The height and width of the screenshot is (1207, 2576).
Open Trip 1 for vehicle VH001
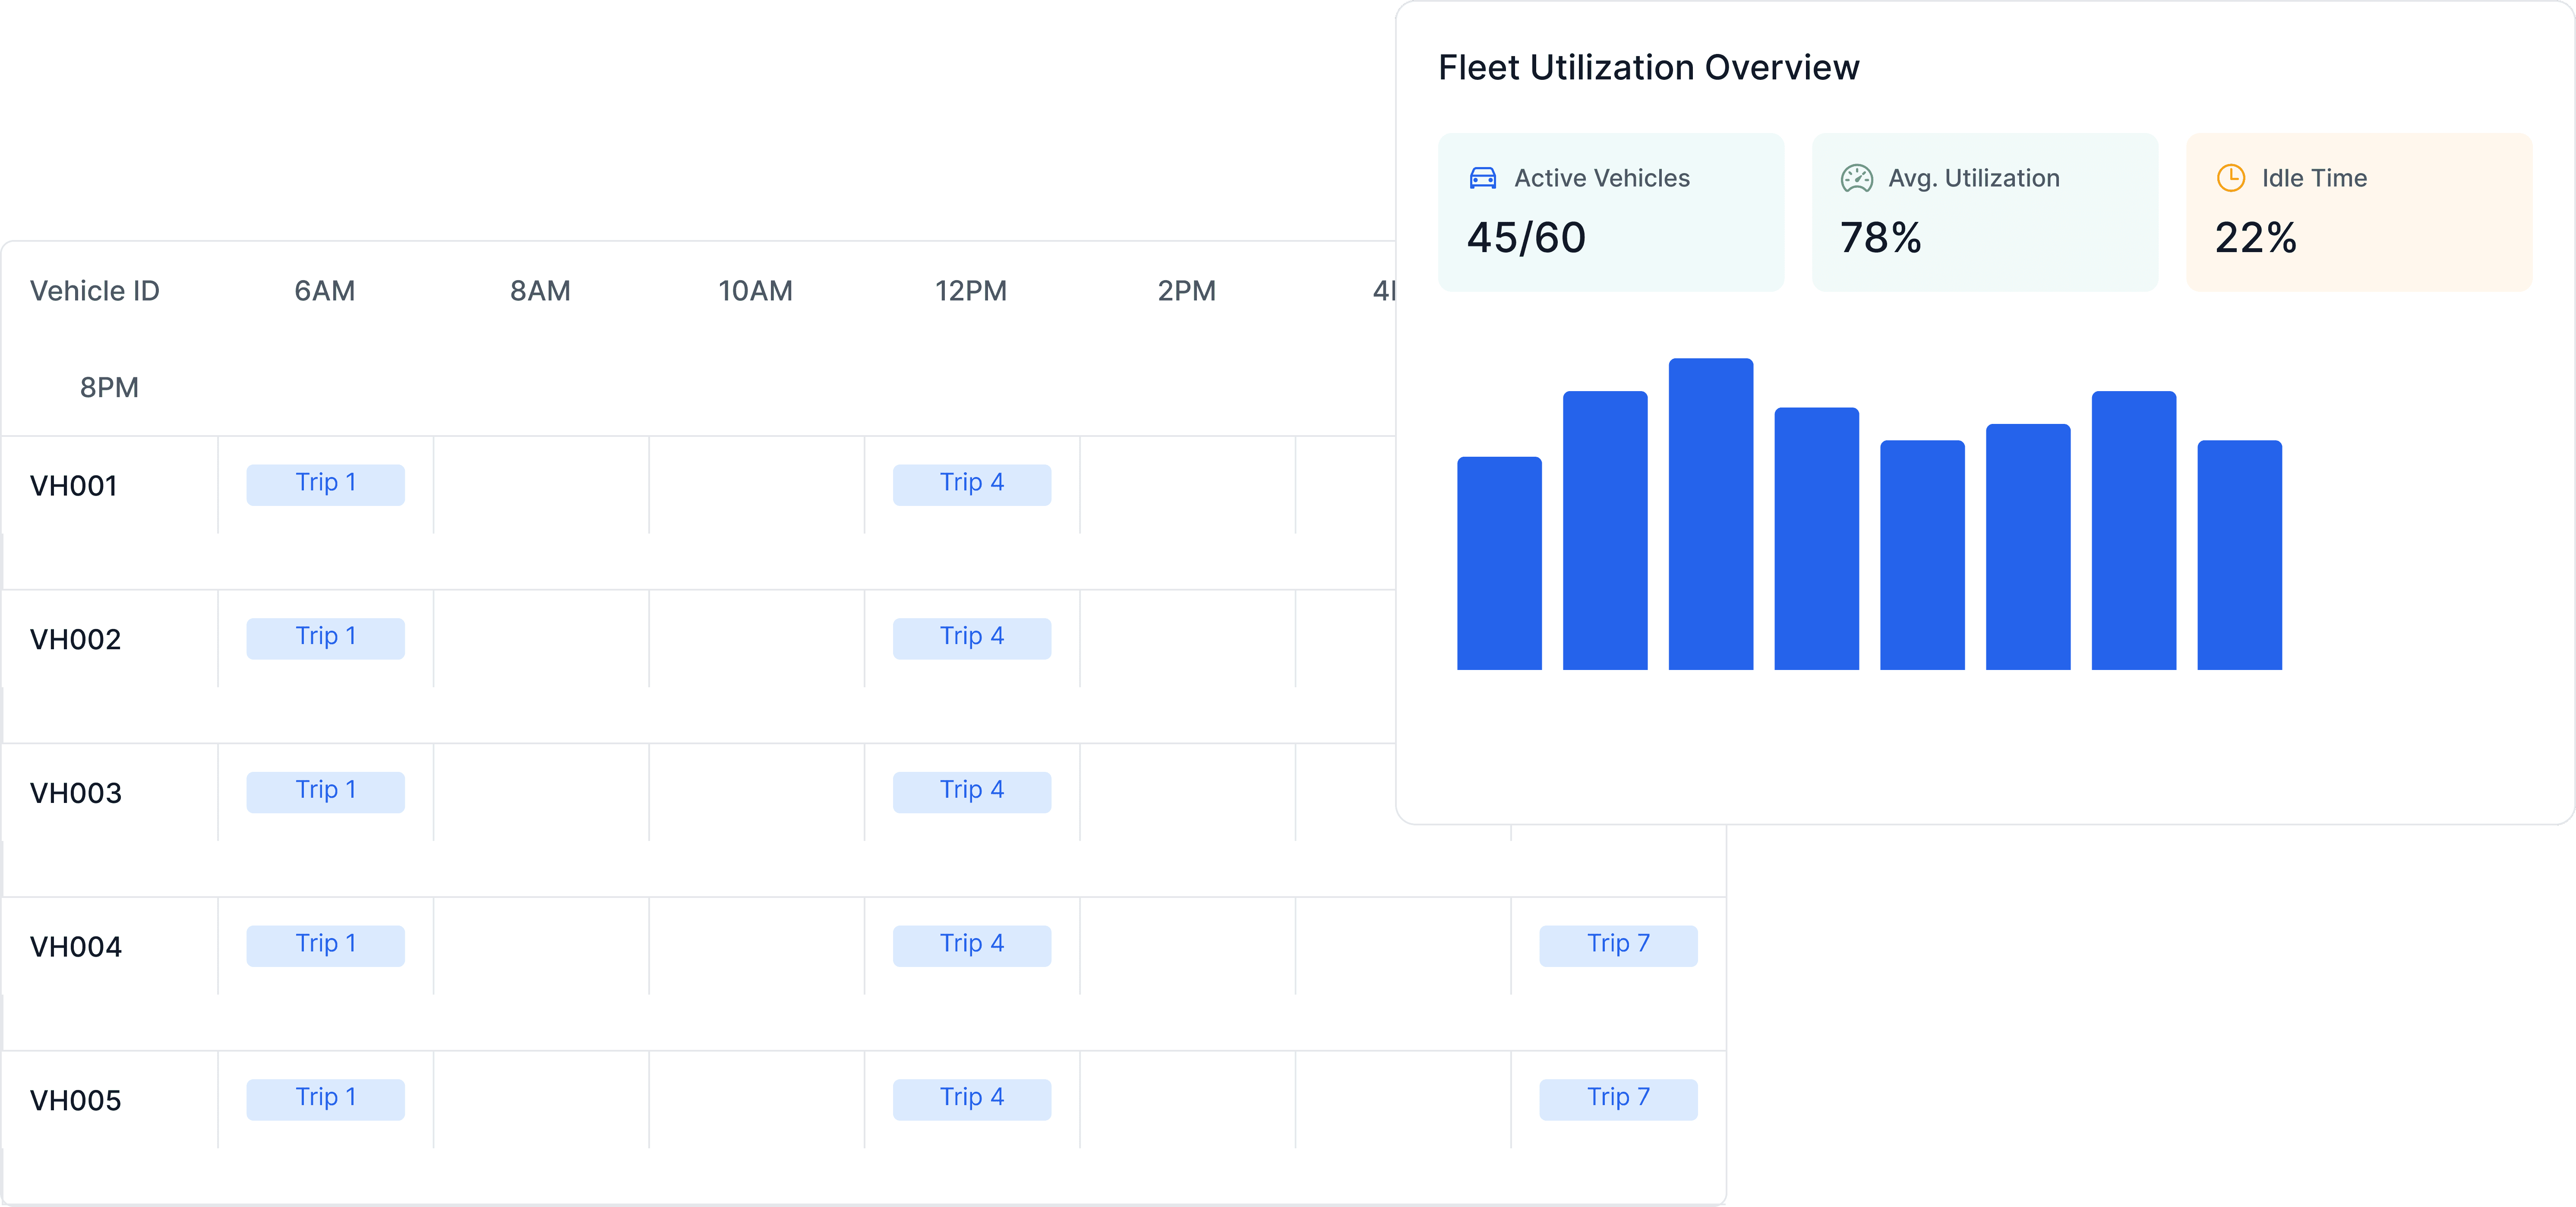325,484
